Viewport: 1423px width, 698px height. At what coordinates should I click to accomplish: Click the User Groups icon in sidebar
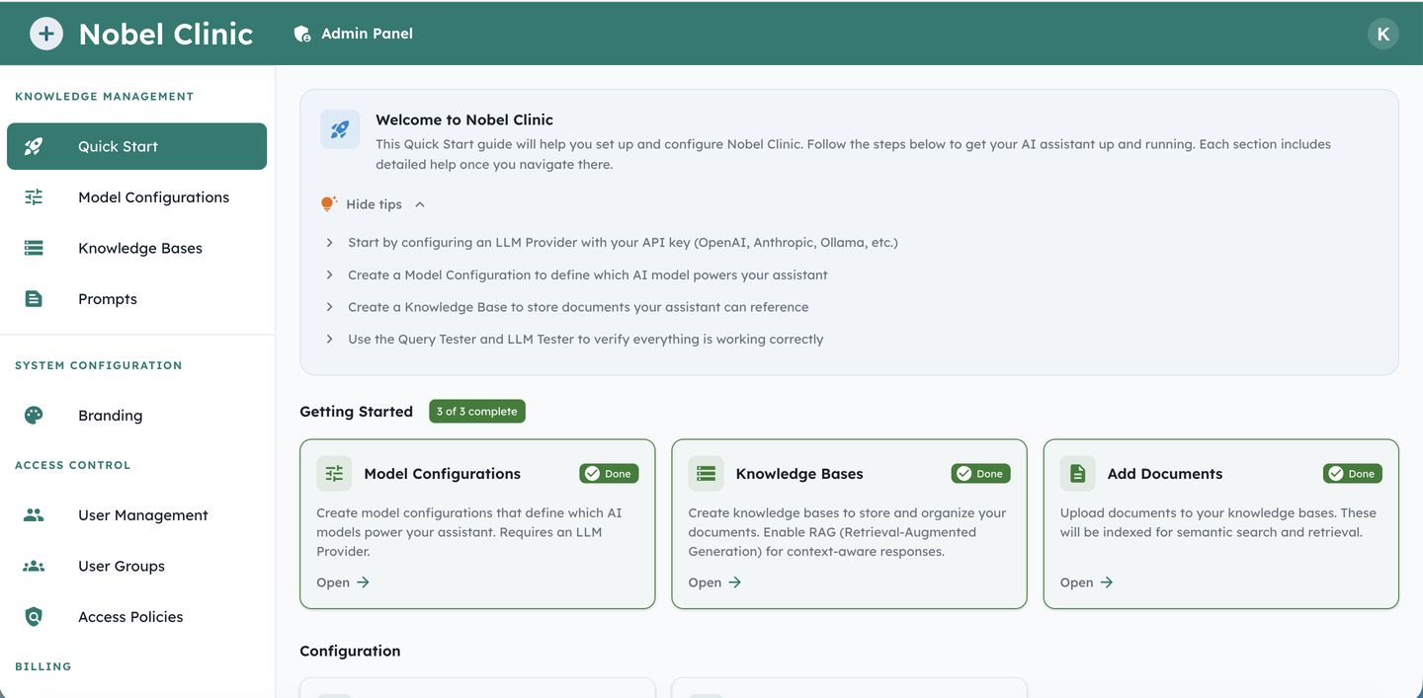click(x=34, y=566)
